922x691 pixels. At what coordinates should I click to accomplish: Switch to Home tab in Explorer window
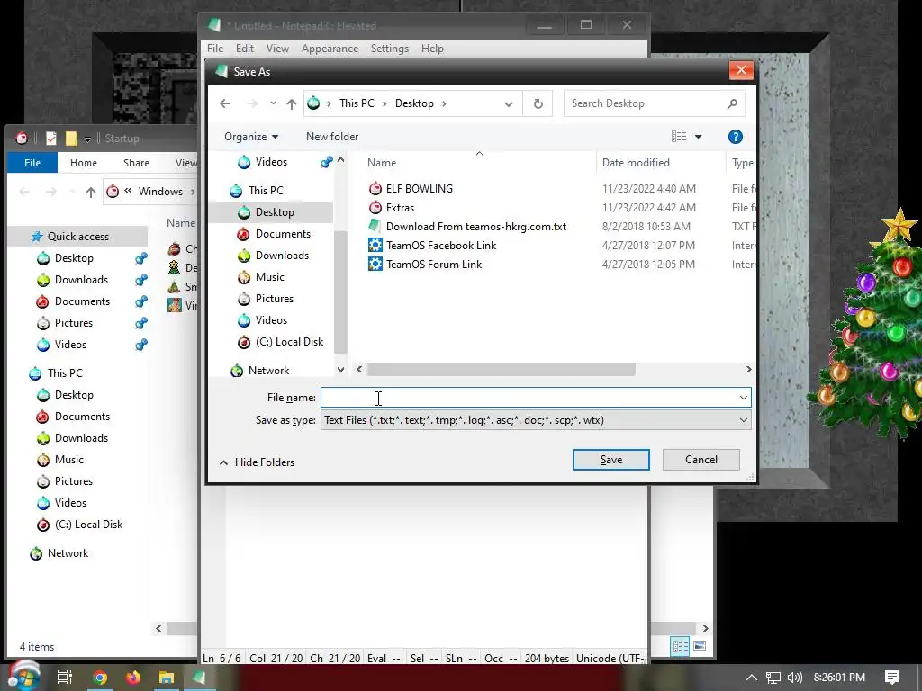(84, 163)
